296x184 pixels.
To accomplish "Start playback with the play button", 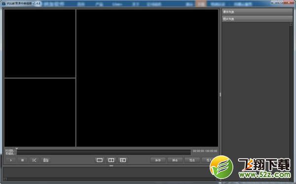I will (x=11, y=160).
